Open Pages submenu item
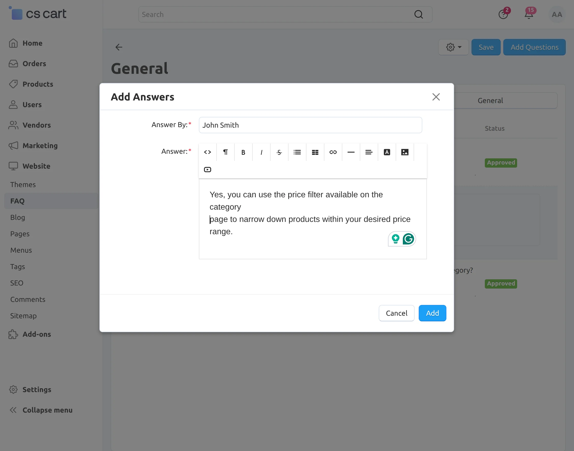The image size is (574, 451). (x=20, y=234)
